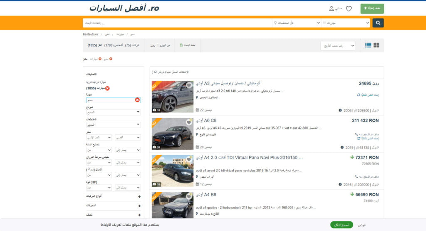Click the site logo in header

coord(124,8)
